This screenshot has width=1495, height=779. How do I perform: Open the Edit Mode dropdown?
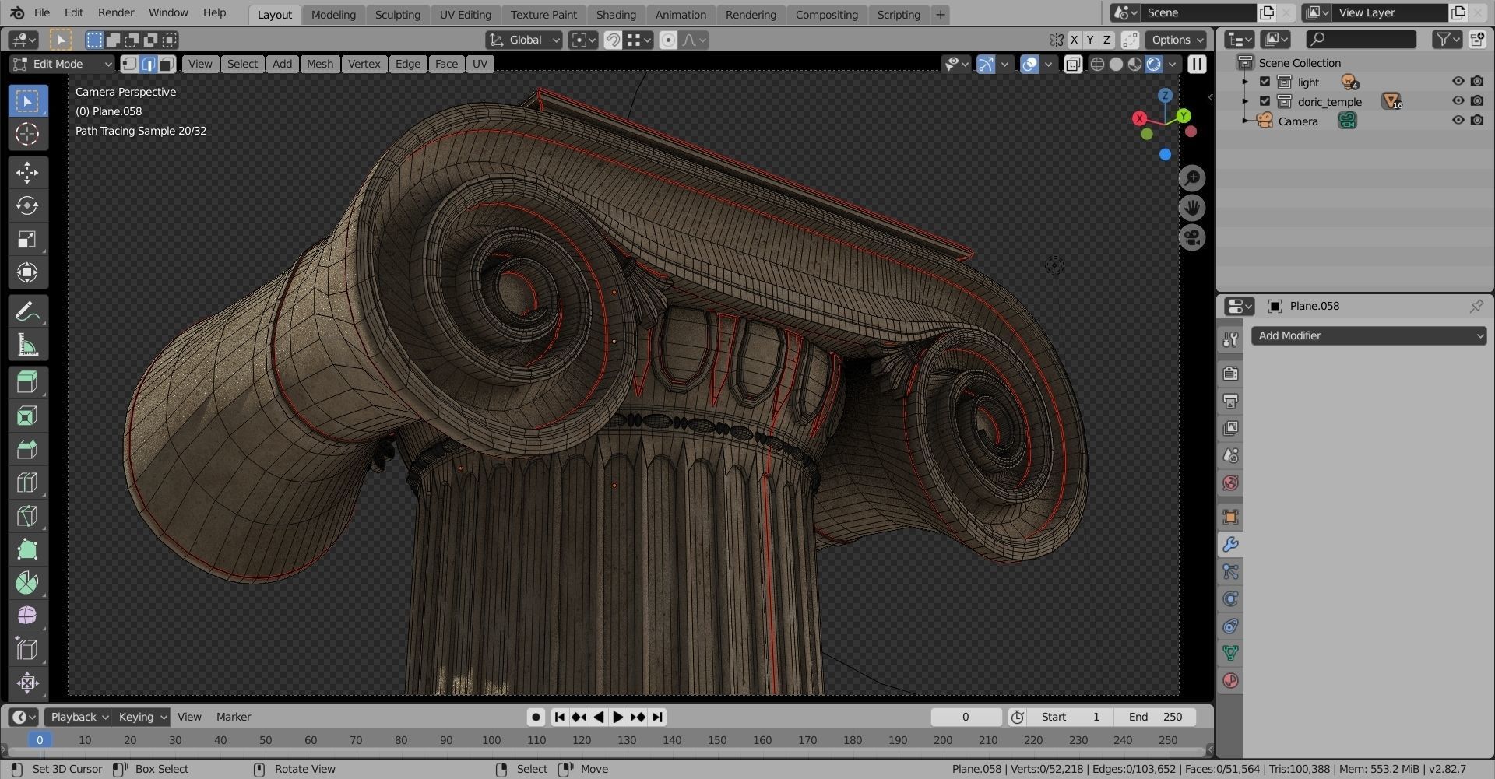click(62, 64)
